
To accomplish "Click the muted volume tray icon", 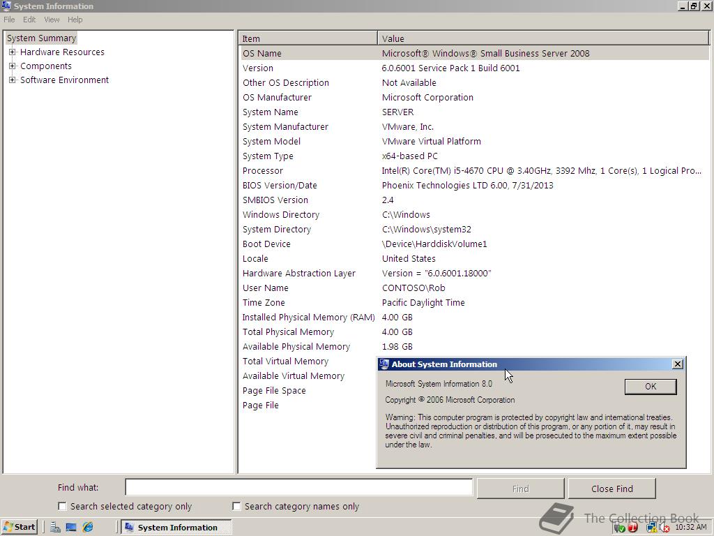I will tap(664, 528).
